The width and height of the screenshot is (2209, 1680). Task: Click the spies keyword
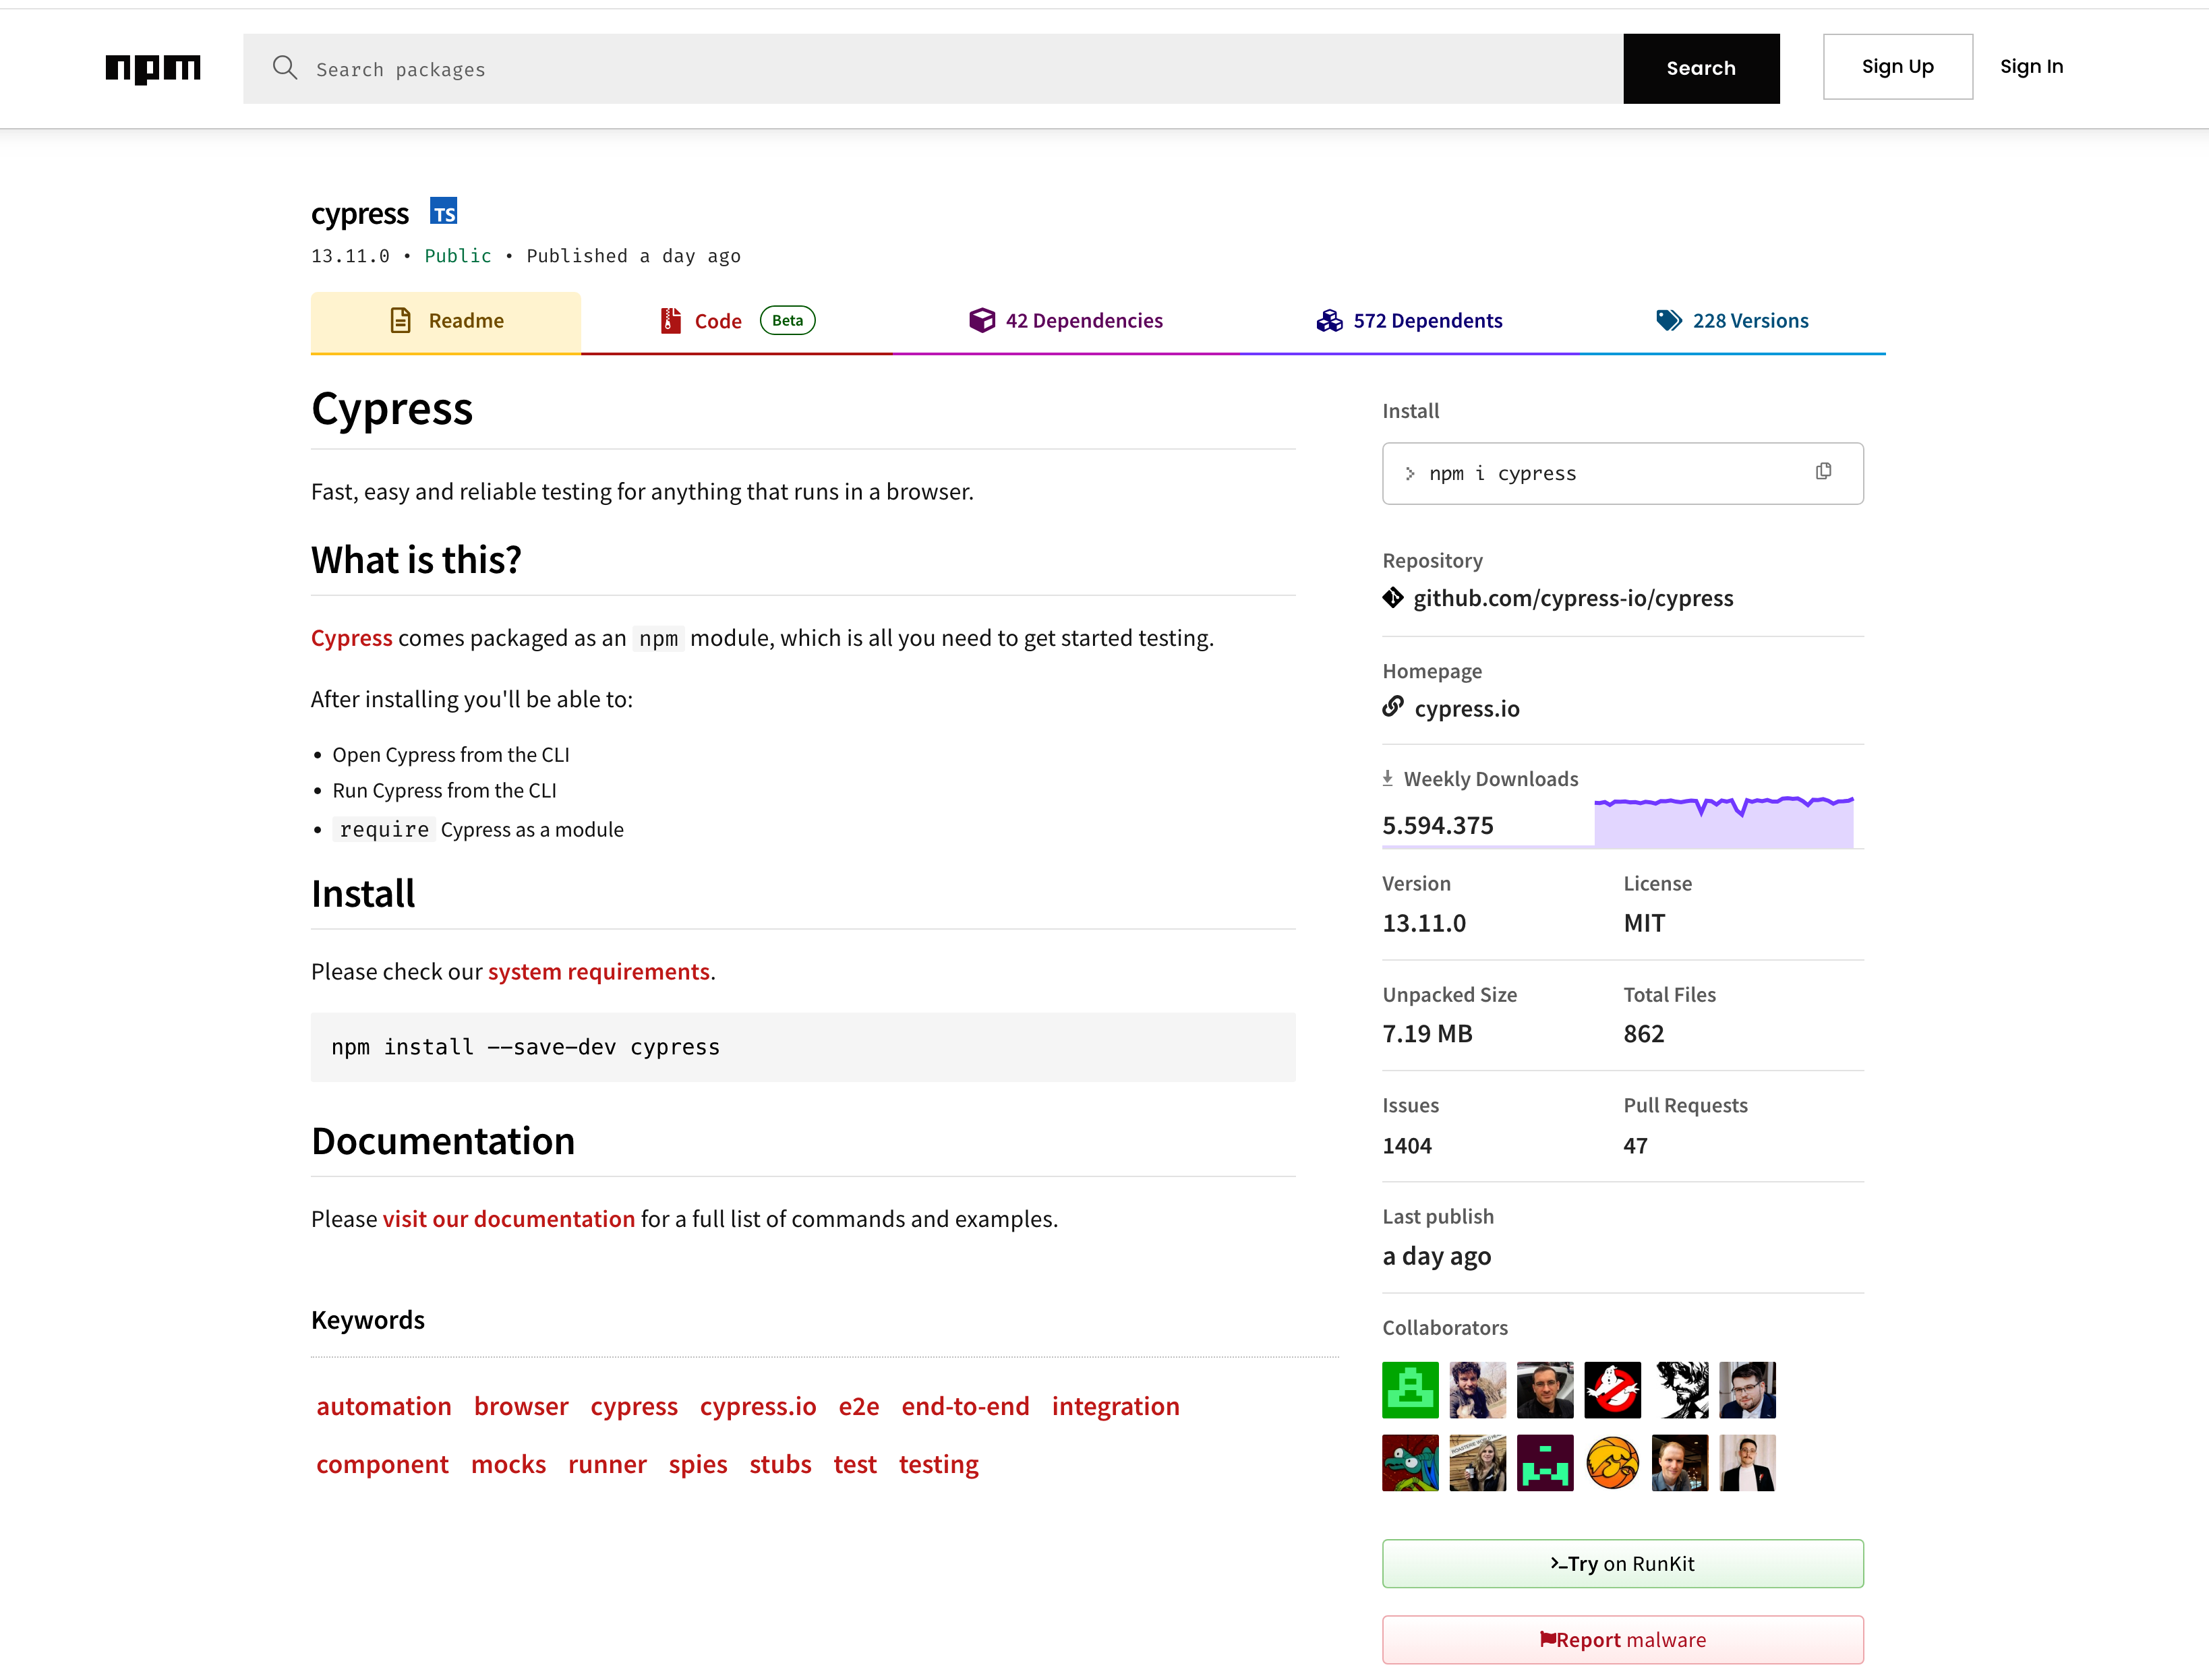pos(698,1464)
